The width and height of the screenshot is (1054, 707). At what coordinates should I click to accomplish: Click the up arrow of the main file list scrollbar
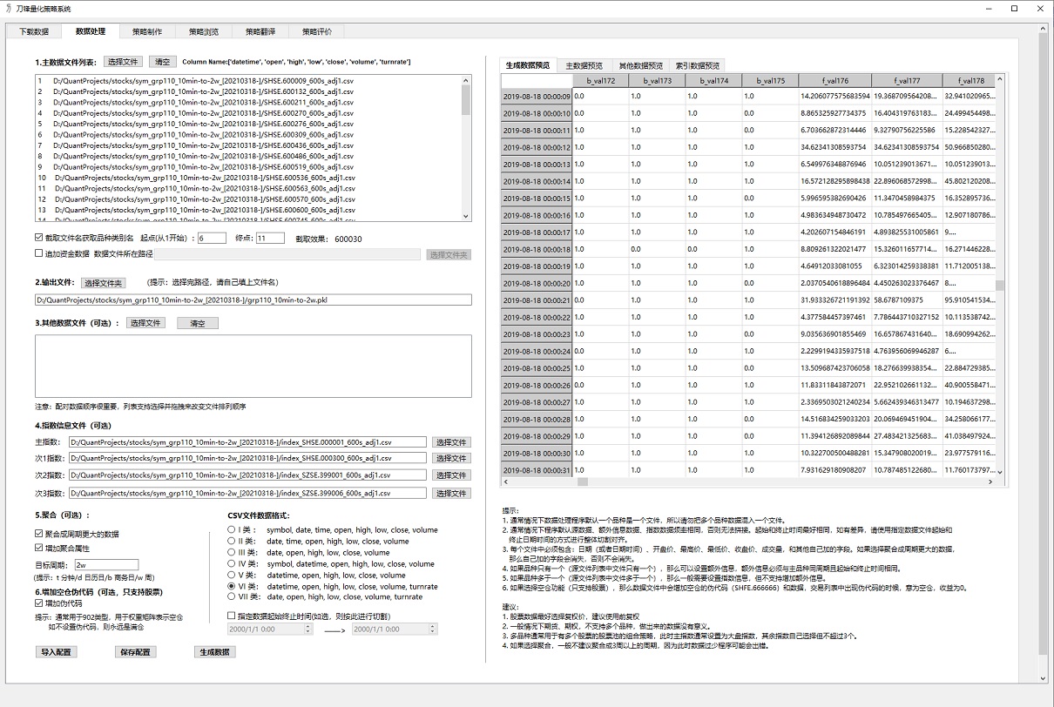coord(466,80)
